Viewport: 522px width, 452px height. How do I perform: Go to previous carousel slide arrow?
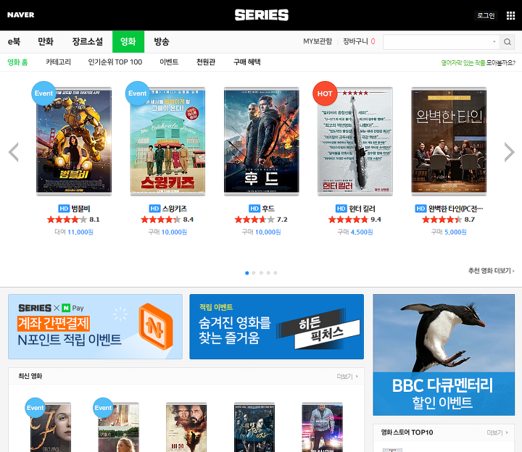point(14,152)
